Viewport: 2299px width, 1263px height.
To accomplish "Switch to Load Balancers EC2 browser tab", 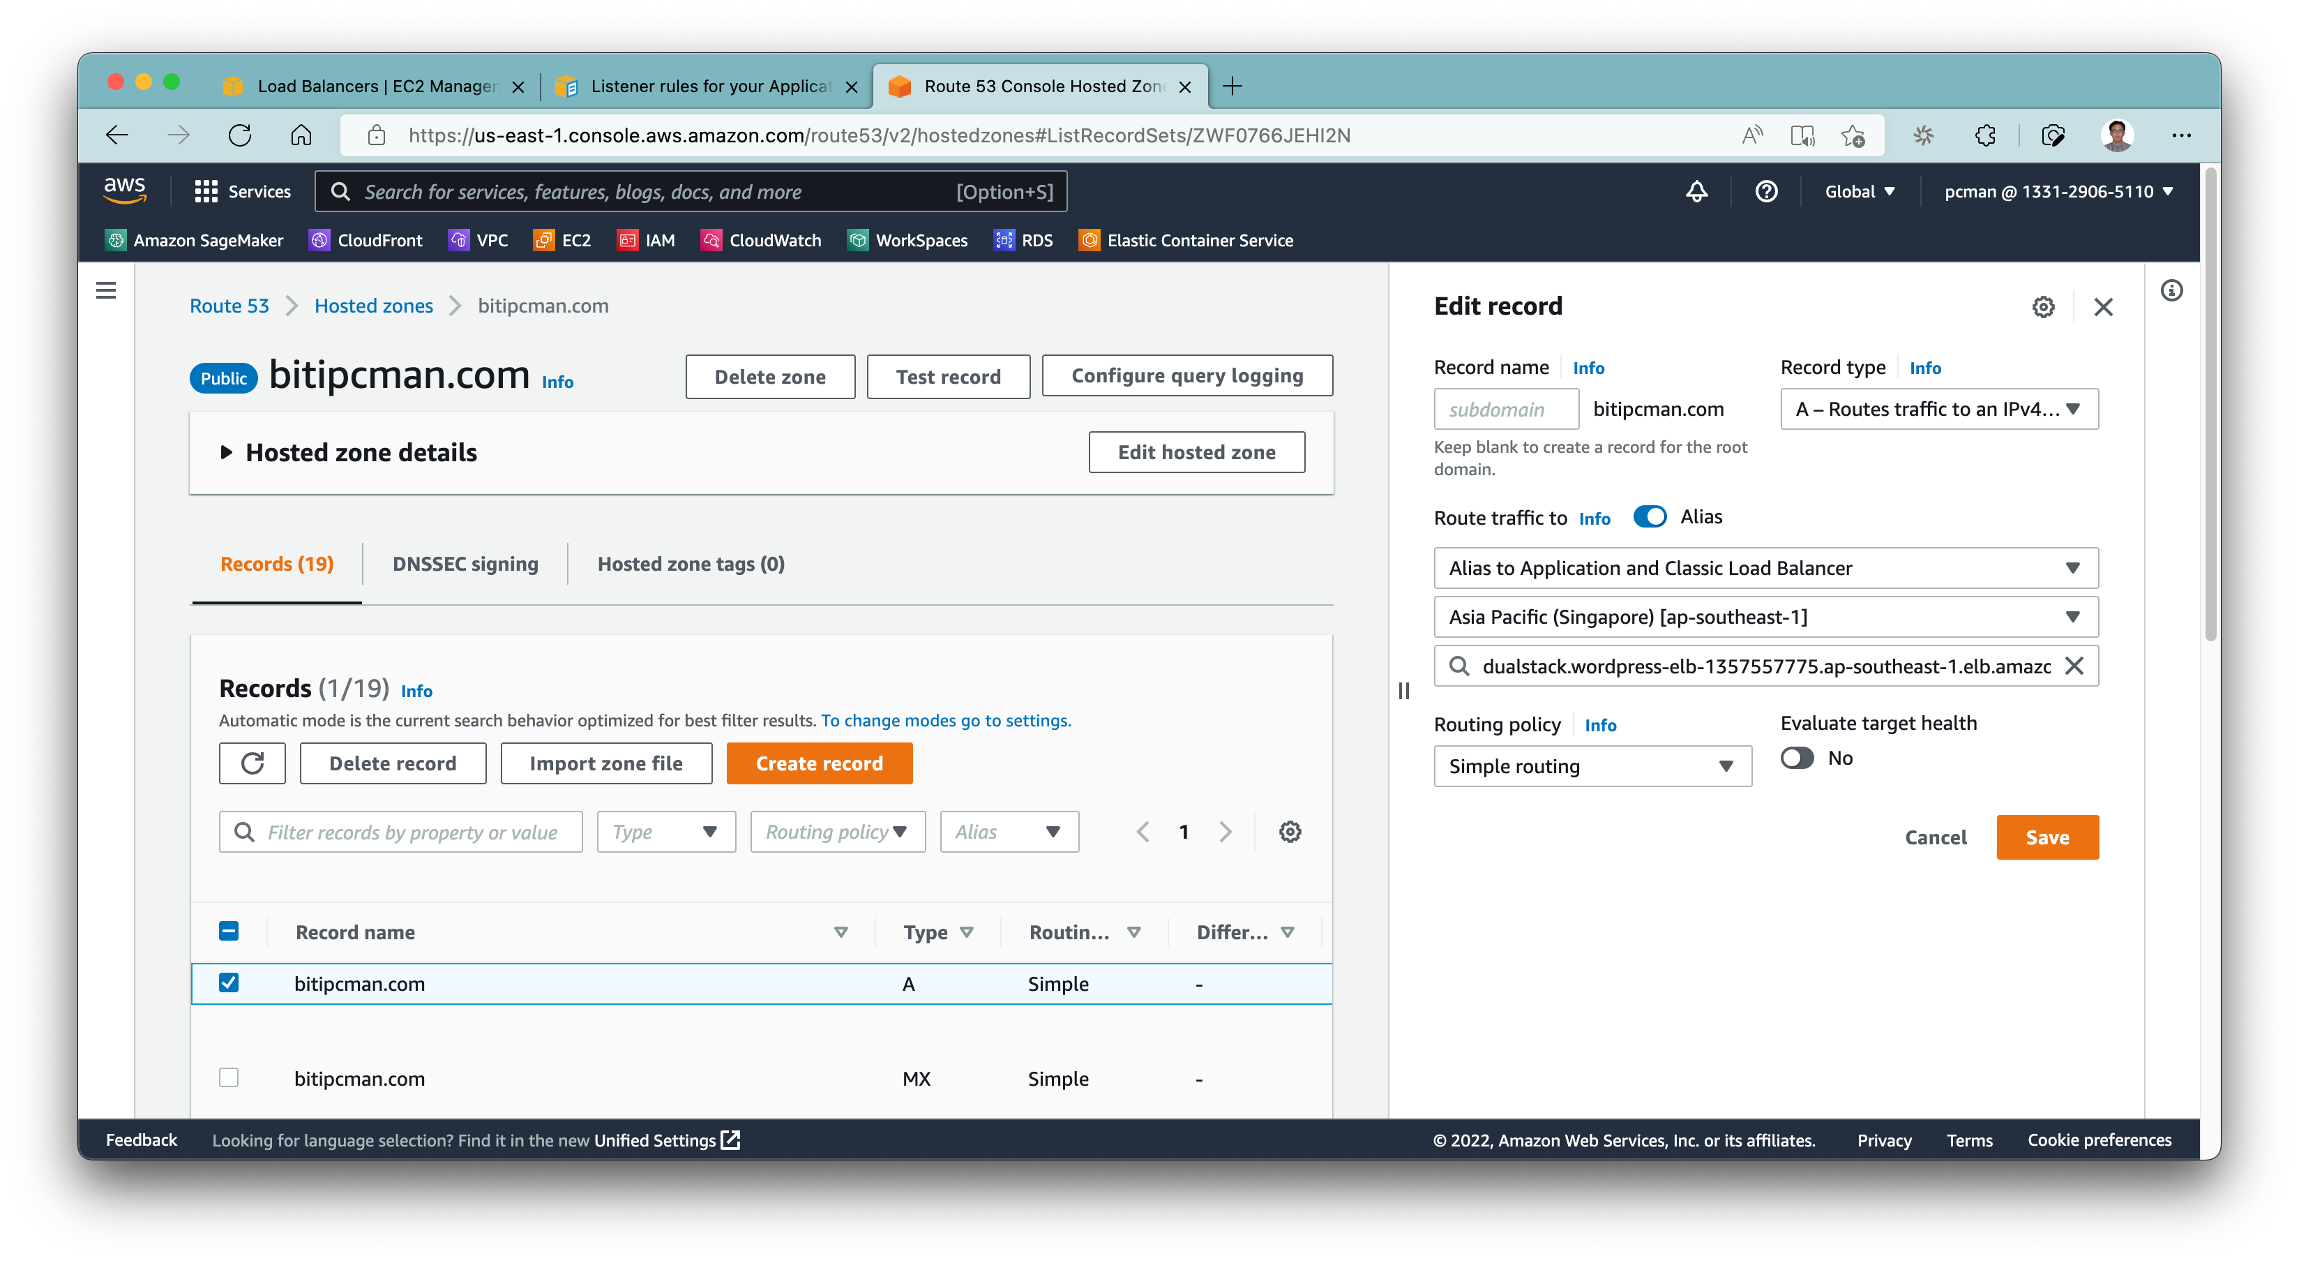I will (373, 87).
